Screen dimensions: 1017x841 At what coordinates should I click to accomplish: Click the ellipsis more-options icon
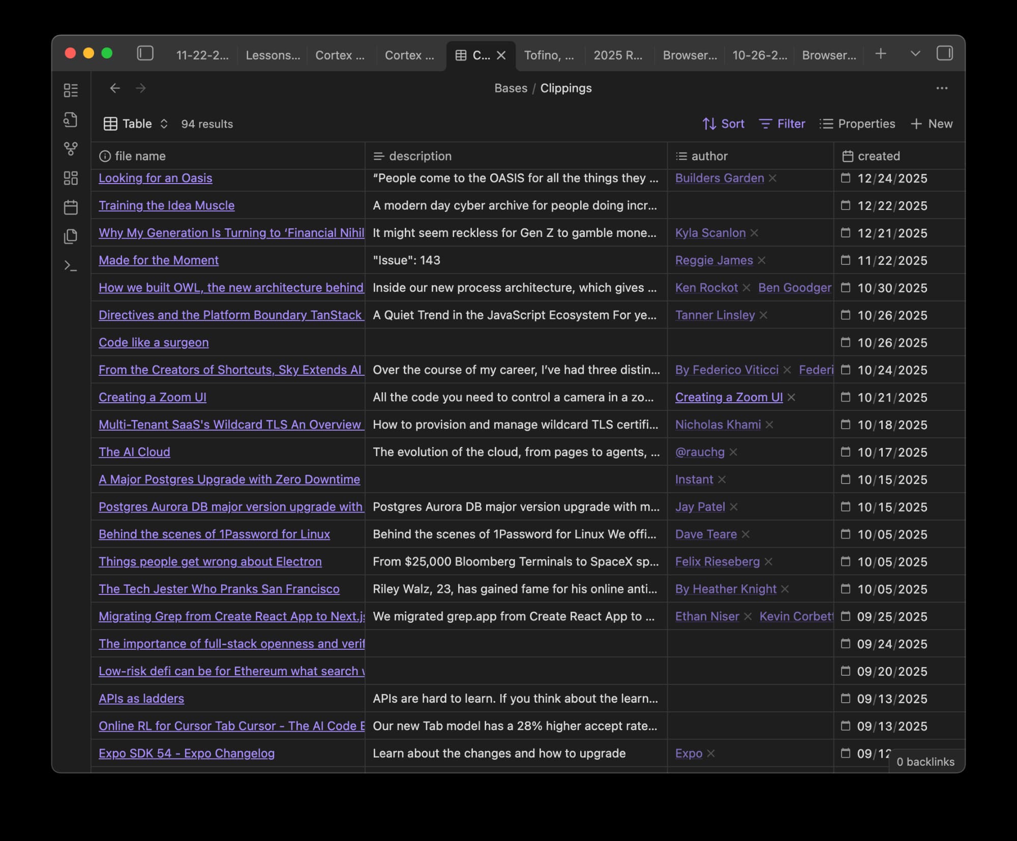pyautogui.click(x=942, y=88)
